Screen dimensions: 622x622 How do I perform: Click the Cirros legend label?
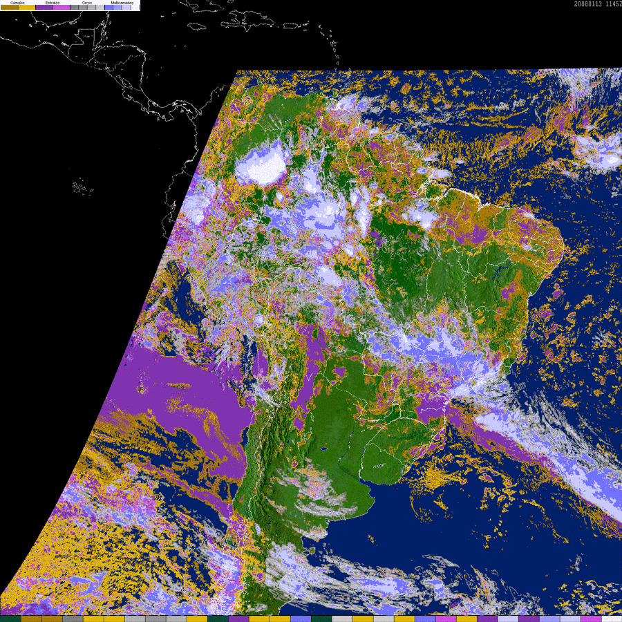click(x=87, y=3)
